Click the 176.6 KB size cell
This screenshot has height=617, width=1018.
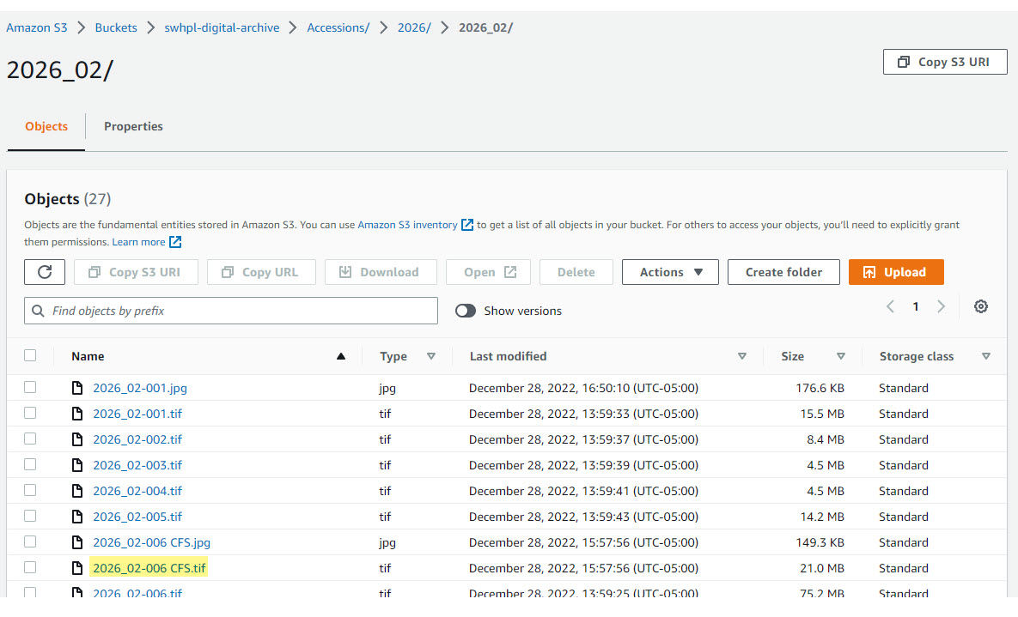(820, 388)
